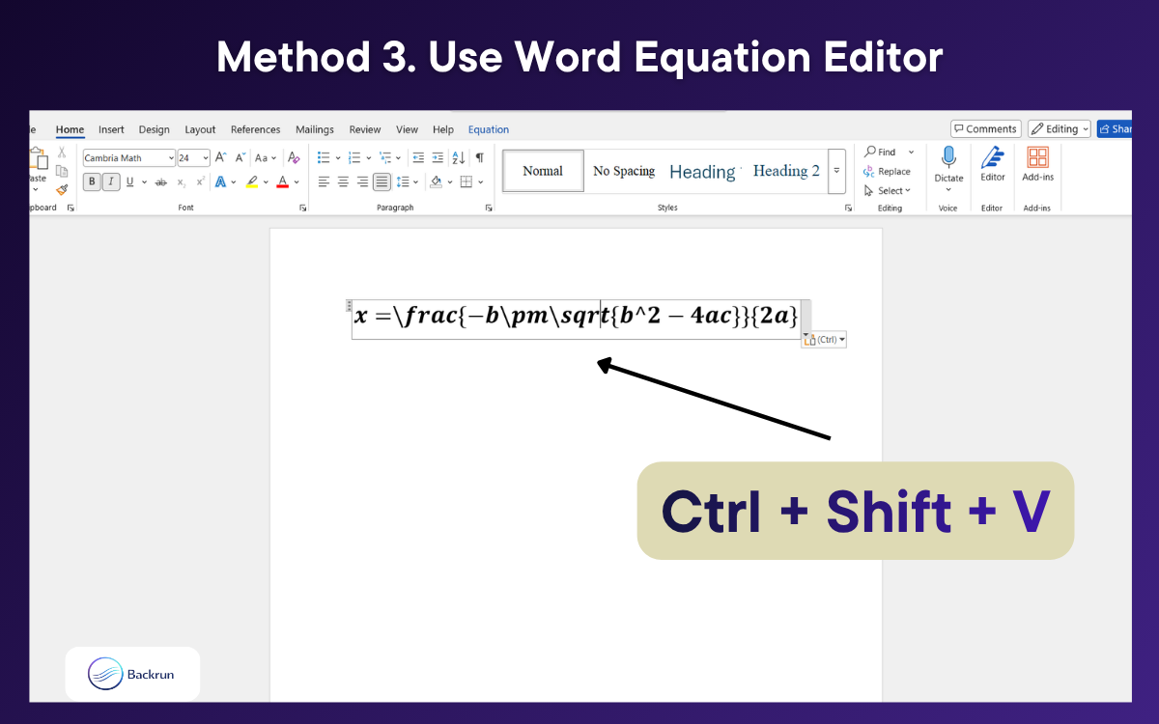Click the Find button

pyautogui.click(x=881, y=153)
